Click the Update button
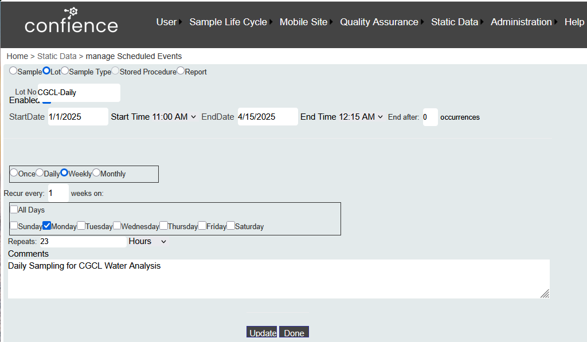 [261, 332]
